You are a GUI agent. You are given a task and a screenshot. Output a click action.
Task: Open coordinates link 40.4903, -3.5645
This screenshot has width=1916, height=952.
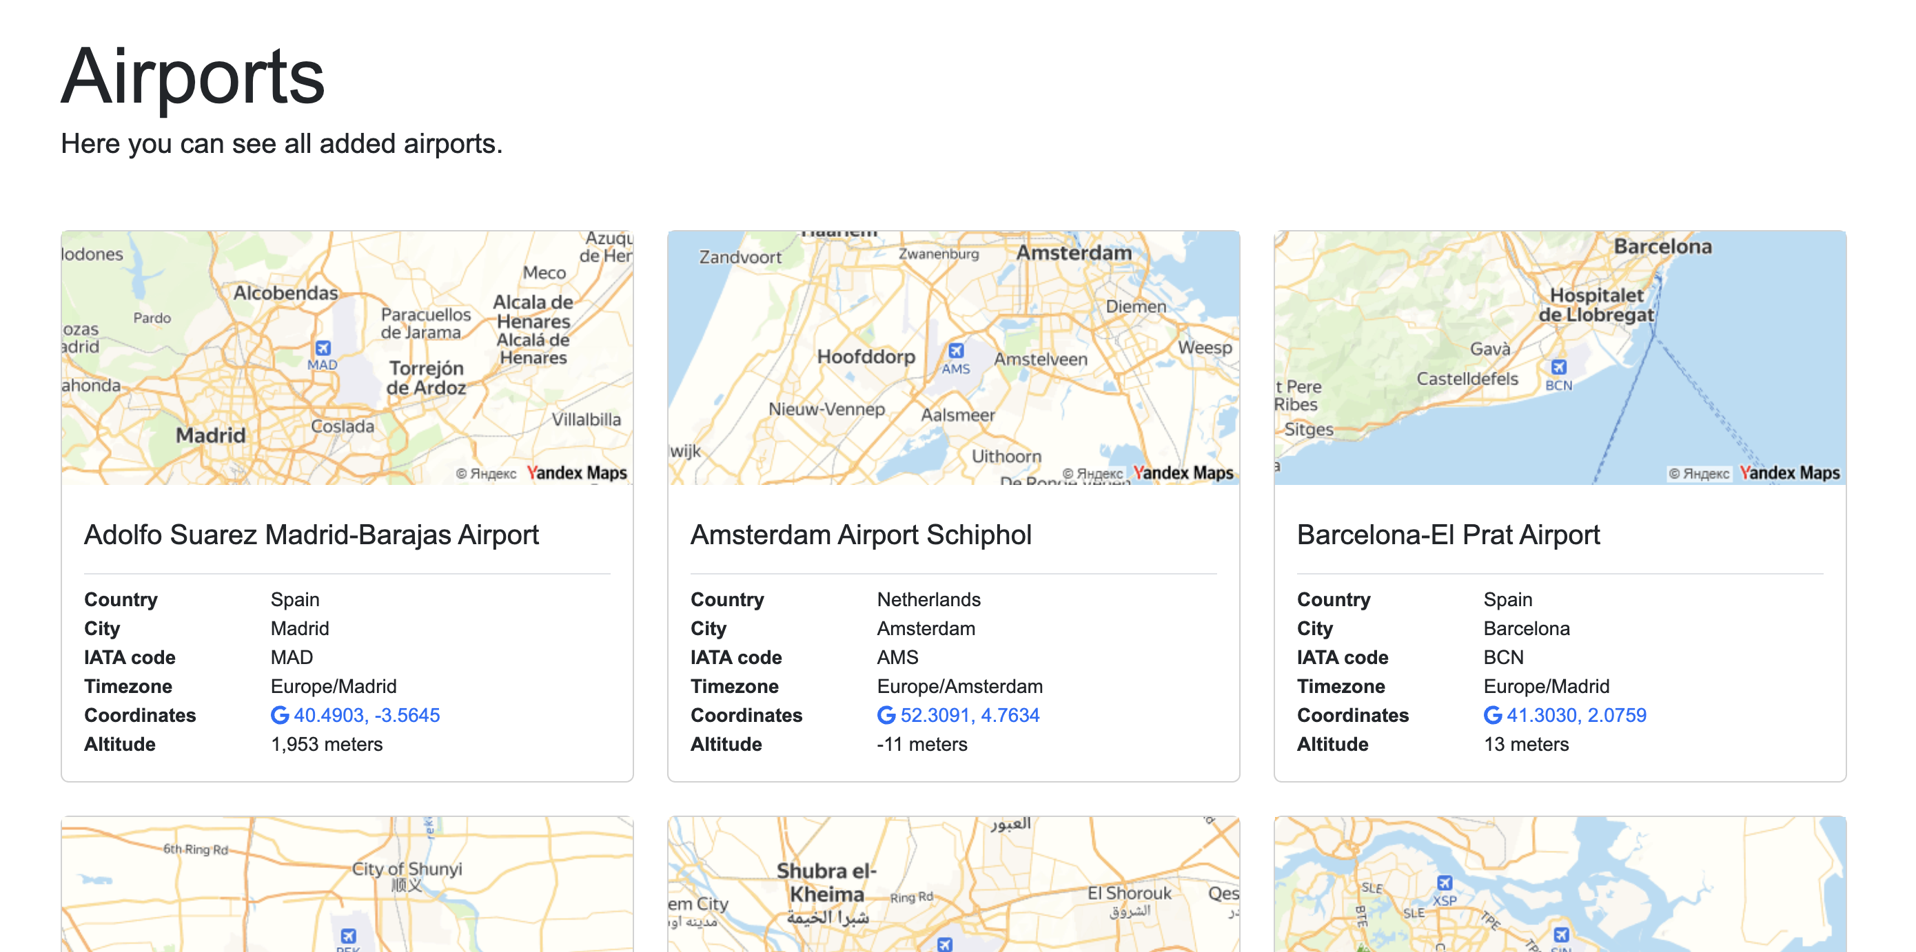[x=367, y=715]
